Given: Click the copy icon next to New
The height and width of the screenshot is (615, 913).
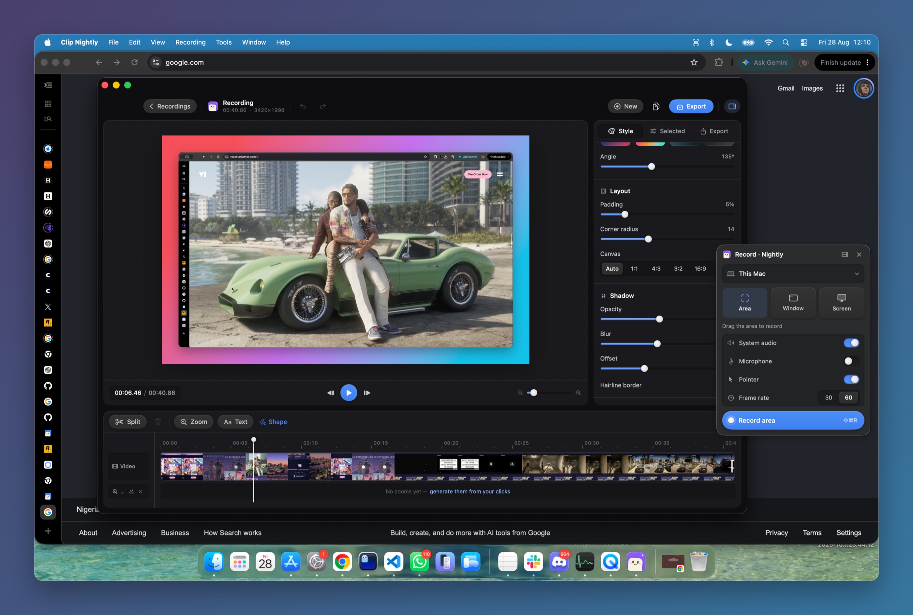Looking at the screenshot, I should click(x=656, y=106).
